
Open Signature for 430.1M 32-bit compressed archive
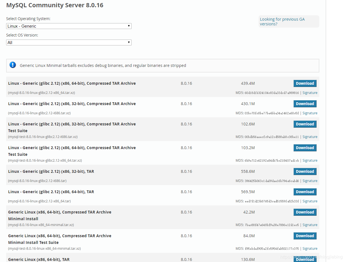(310, 113)
